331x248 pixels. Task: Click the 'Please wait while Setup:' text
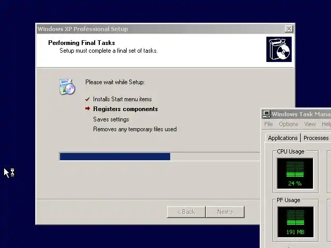(x=115, y=82)
